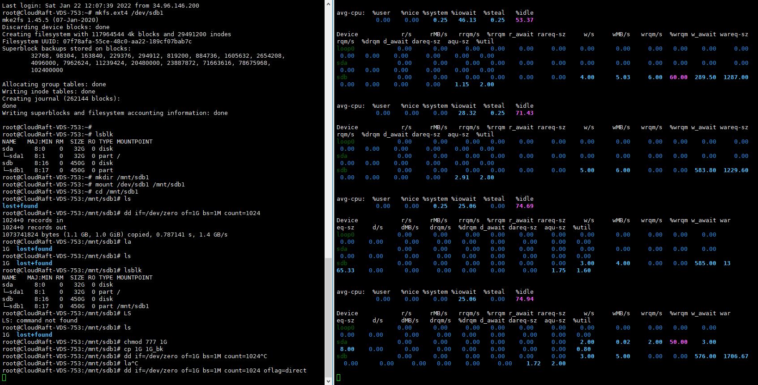
Task: Click the 'Discarding device blocks: done' line
Action: [x=56, y=27]
